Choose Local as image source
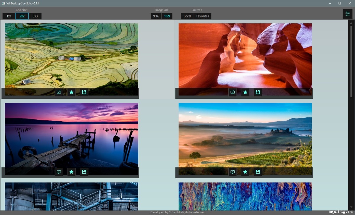This screenshot has height=215, width=355. [x=187, y=16]
